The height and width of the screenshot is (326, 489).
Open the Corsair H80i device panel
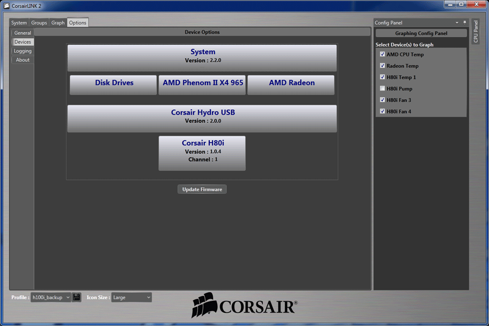click(202, 153)
